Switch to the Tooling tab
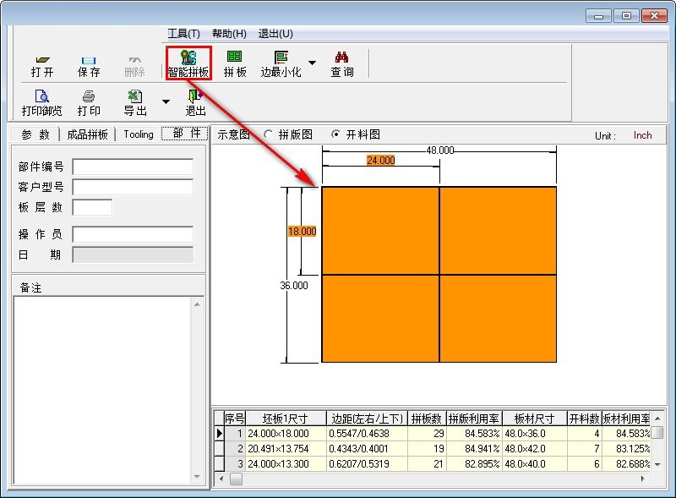 139,134
